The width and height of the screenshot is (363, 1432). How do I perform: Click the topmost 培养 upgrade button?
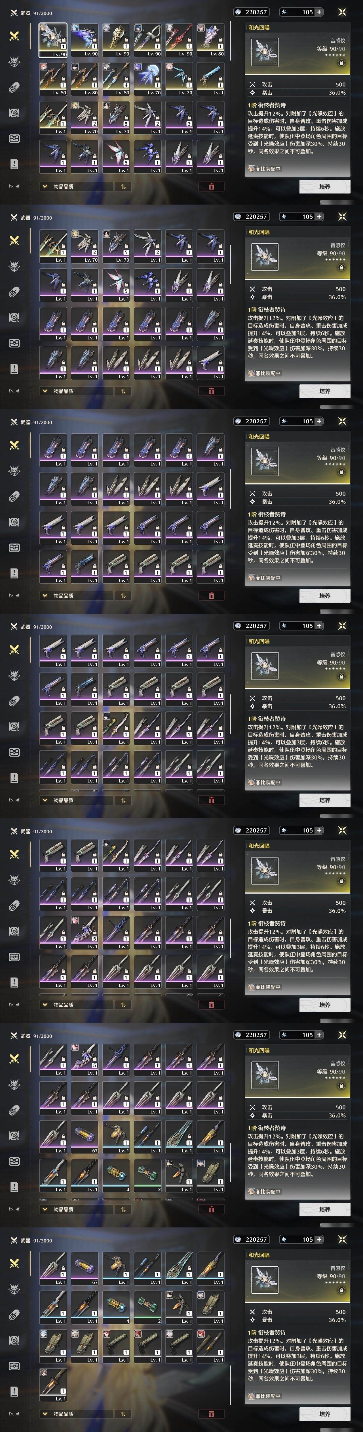tap(325, 186)
